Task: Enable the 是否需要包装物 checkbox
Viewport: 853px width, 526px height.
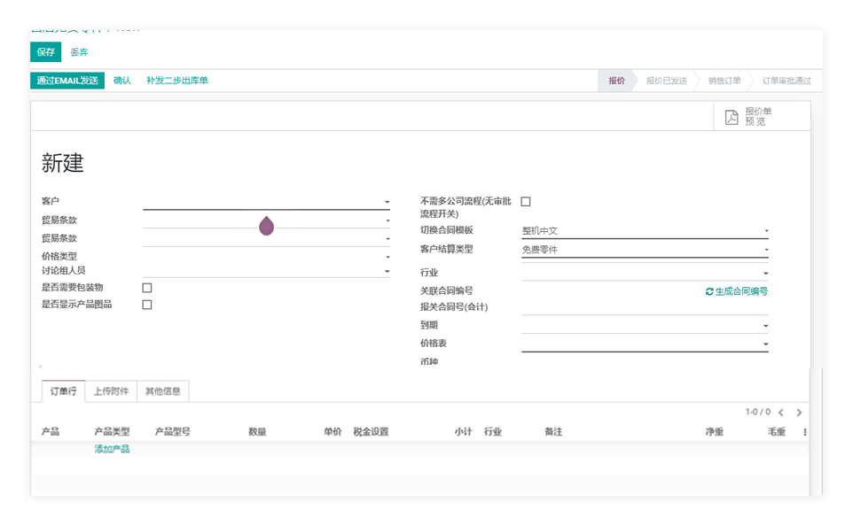Action: click(147, 288)
